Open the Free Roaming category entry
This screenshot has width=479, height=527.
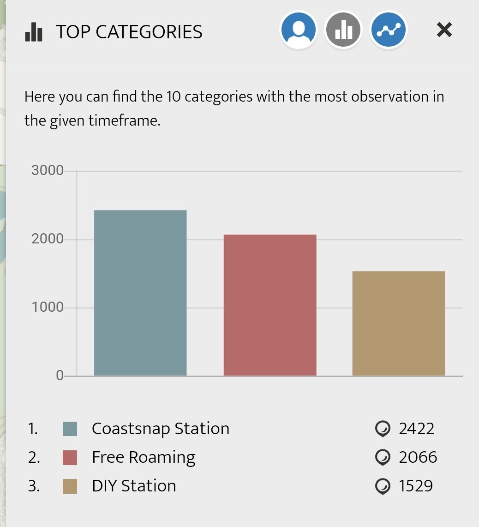144,458
